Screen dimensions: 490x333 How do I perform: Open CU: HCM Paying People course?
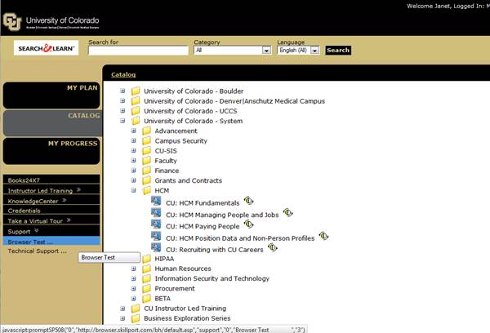[203, 226]
